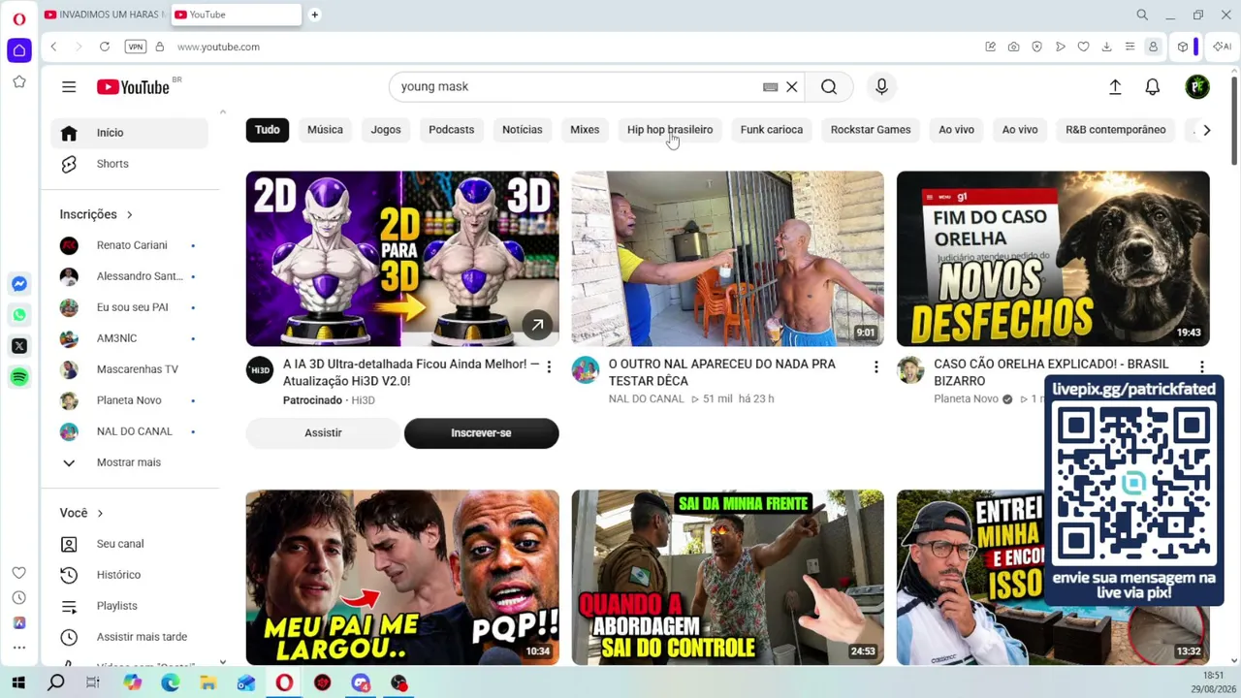Viewport: 1241px width, 698px height.
Task: Open options for CASO CÃO ORELHA video
Action: coord(1201,367)
